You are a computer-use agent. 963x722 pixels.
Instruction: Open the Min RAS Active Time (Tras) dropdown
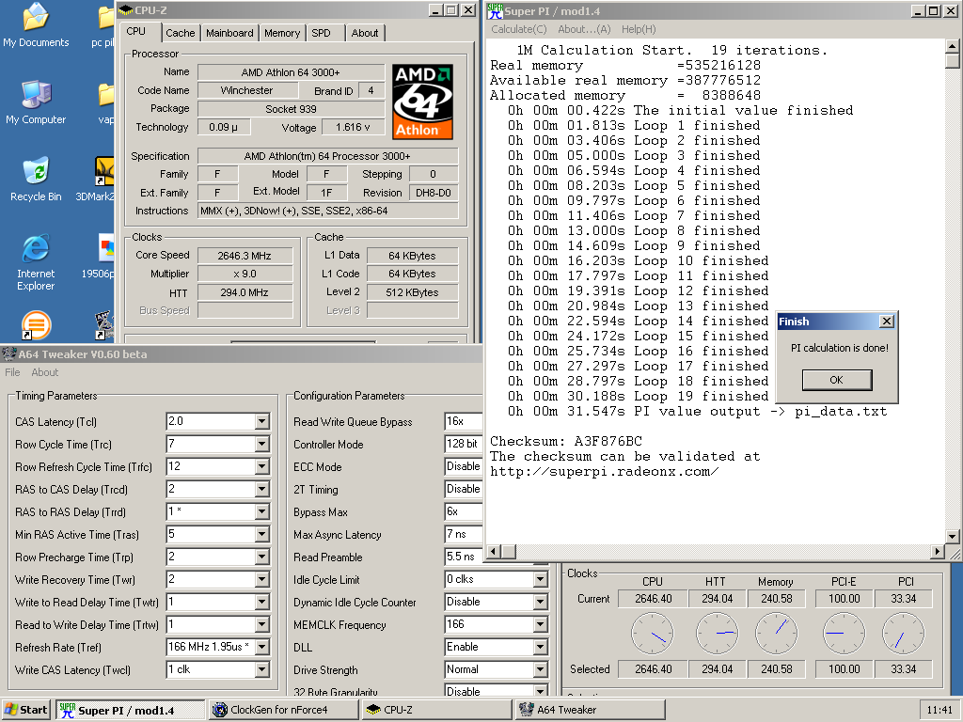(262, 534)
